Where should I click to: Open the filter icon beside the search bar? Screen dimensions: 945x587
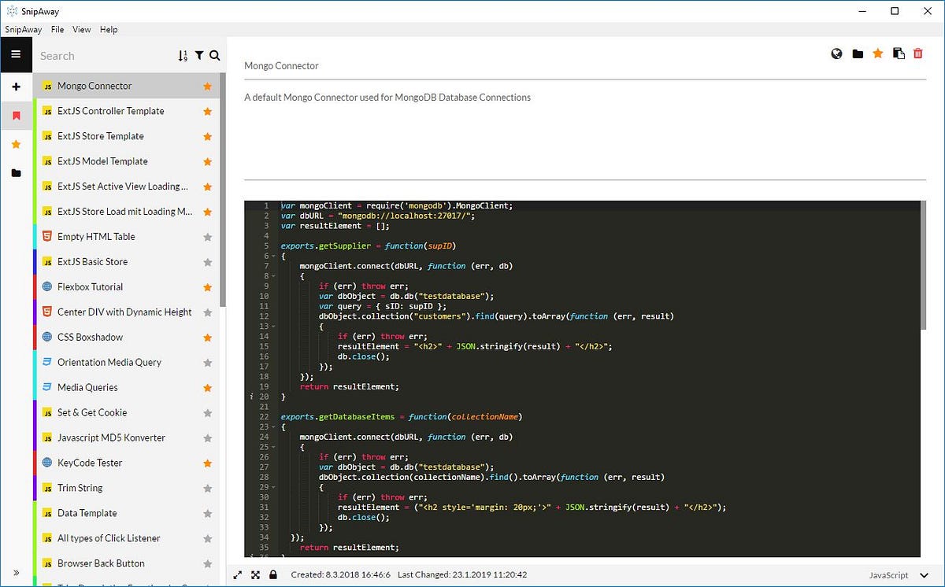point(198,55)
